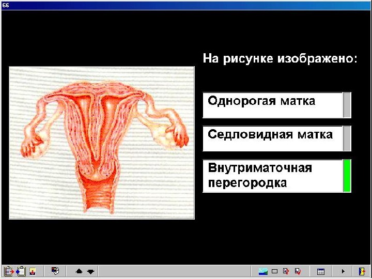Click the exit door icon

[362, 271]
